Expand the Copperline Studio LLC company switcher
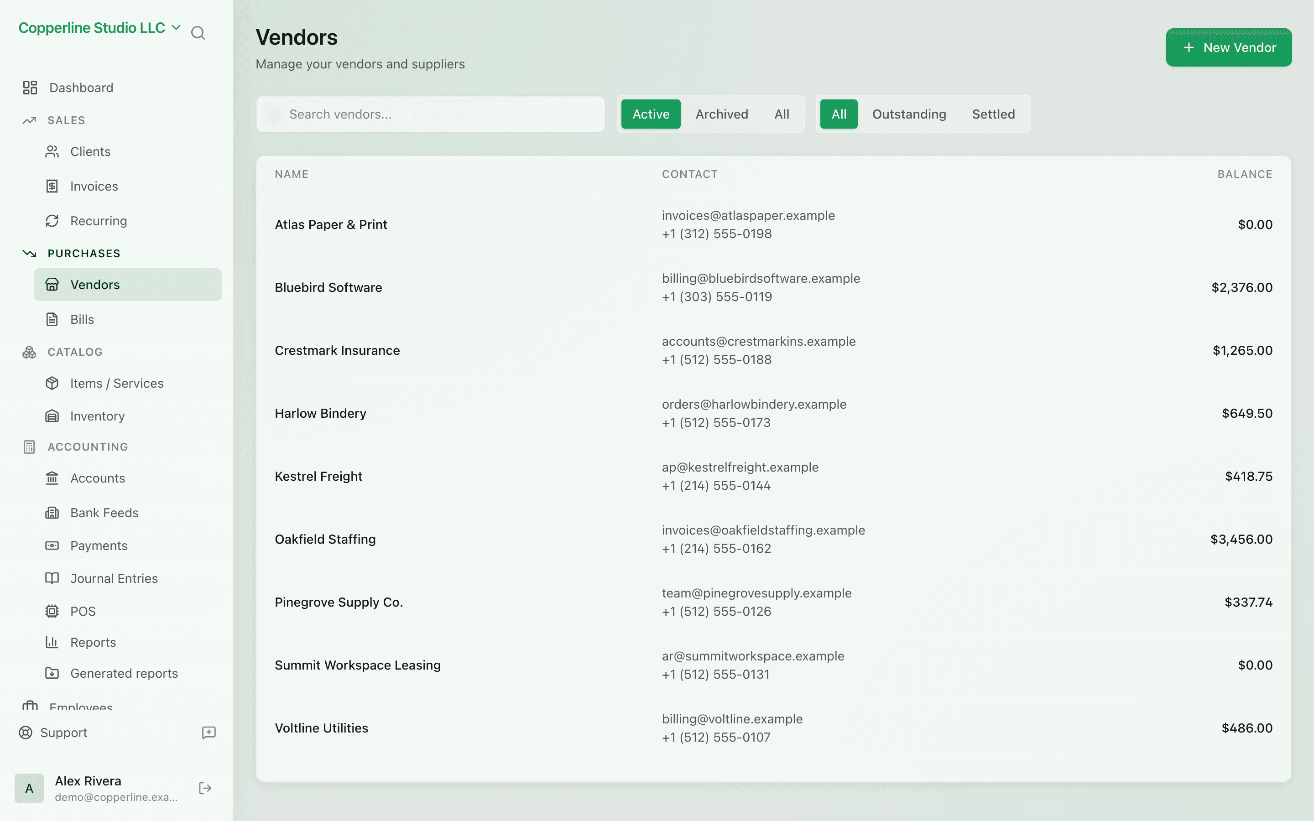Screen dimensions: 1314x821 click(x=99, y=28)
